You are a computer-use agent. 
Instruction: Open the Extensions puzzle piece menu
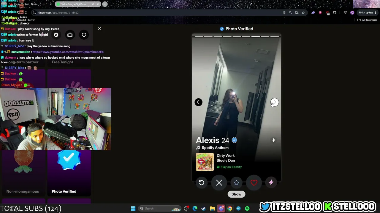335,13
